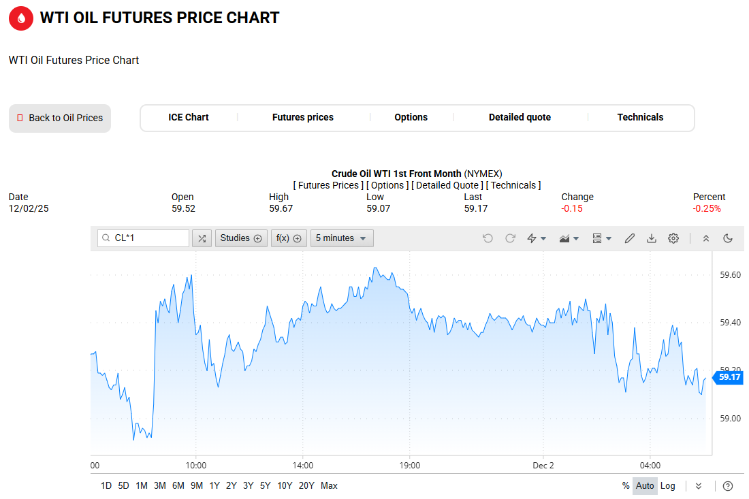Click the redo arrow icon
This screenshot has width=749, height=499.
tap(510, 238)
